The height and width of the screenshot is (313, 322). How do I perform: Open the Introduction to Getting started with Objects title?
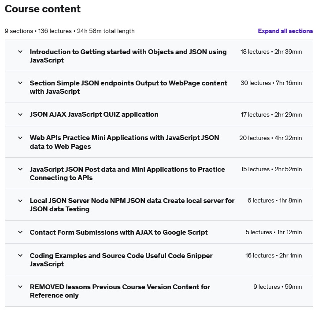click(x=128, y=56)
